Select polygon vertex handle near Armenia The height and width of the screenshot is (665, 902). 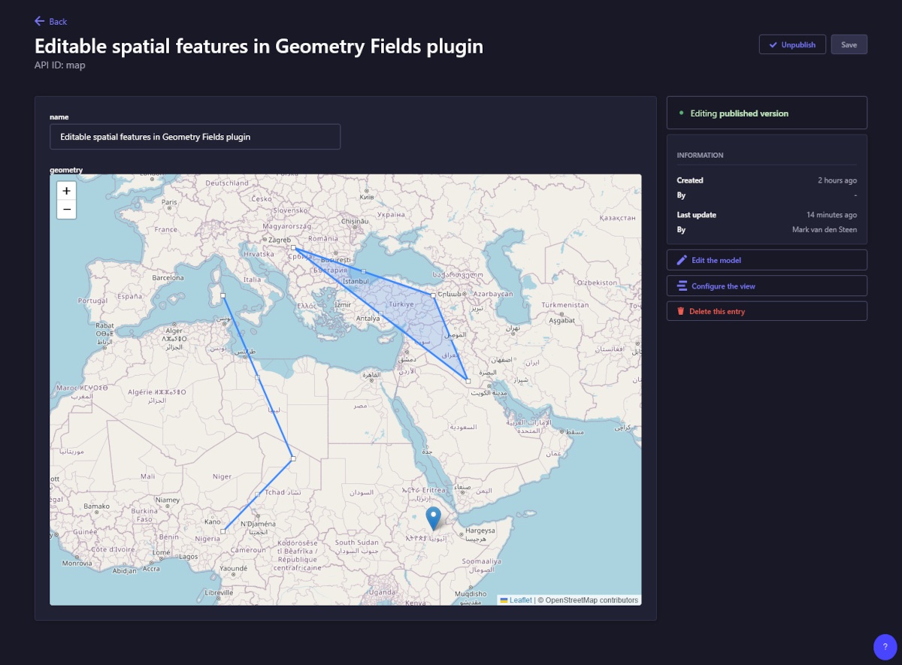433,295
